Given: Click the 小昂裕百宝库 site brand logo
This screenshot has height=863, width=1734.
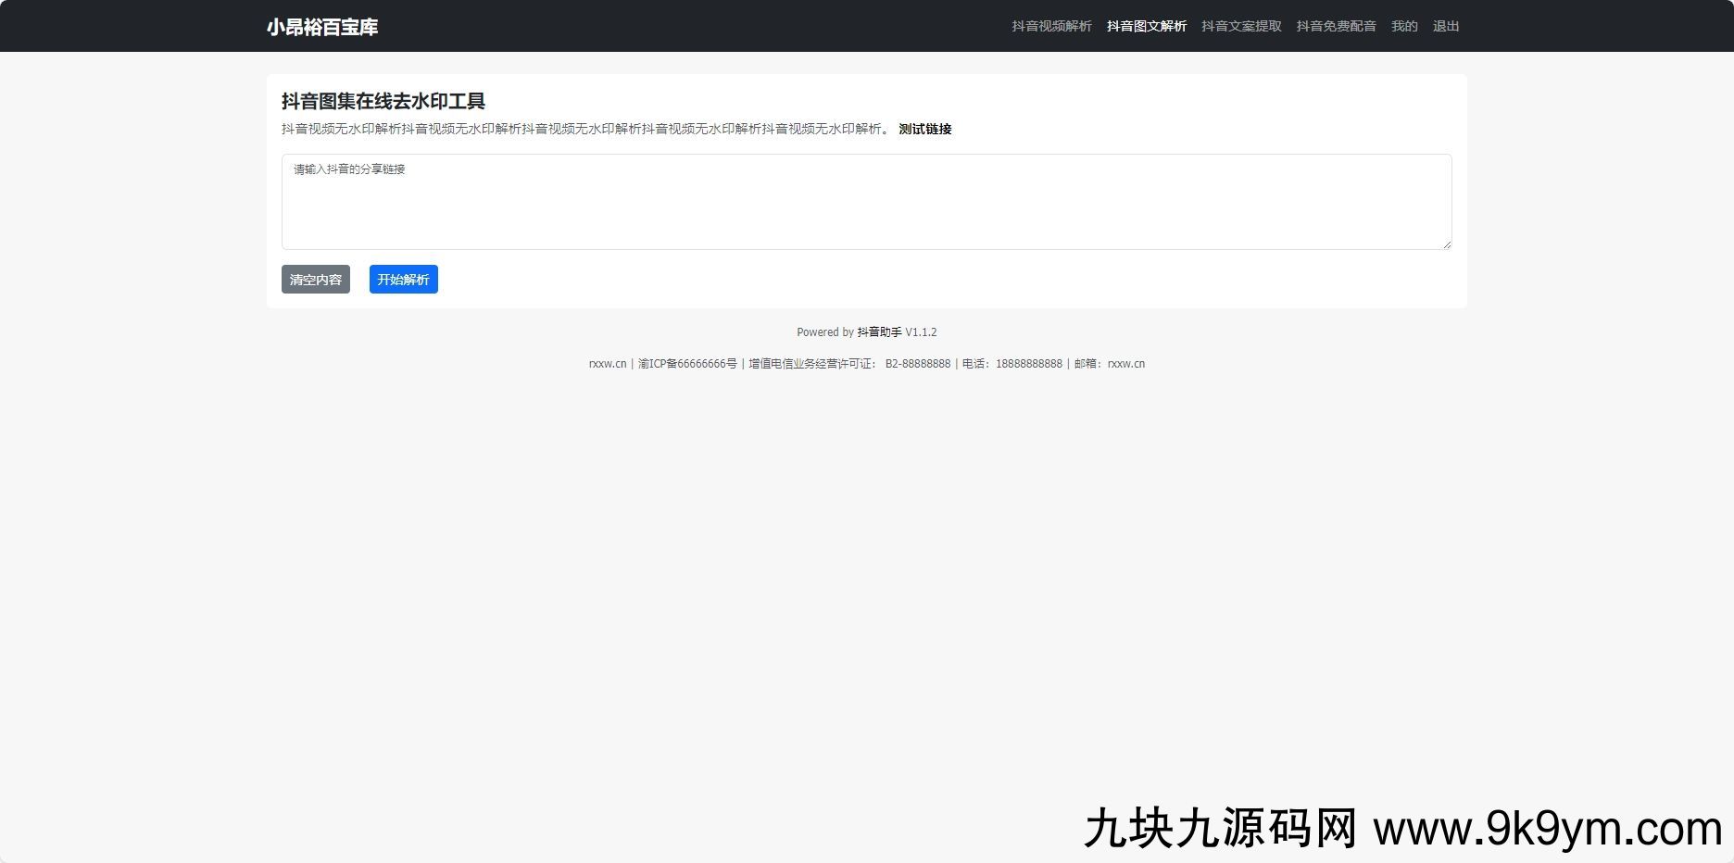Looking at the screenshot, I should [x=322, y=27].
